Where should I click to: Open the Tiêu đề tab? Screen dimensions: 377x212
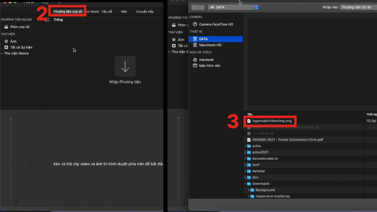pyautogui.click(x=107, y=12)
